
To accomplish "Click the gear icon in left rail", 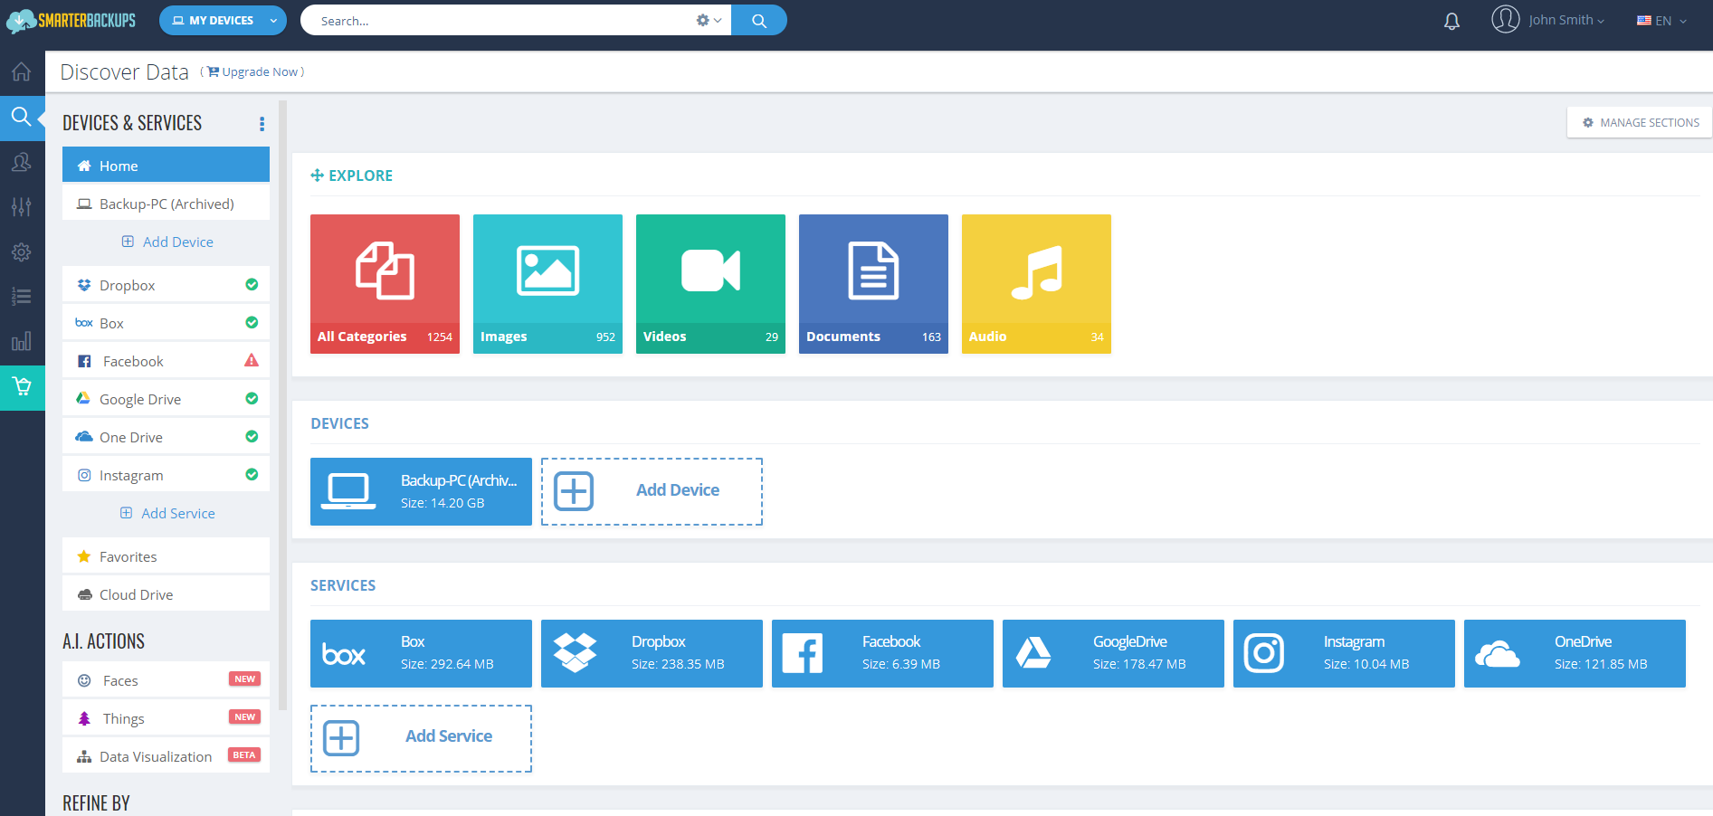I will click(x=22, y=252).
